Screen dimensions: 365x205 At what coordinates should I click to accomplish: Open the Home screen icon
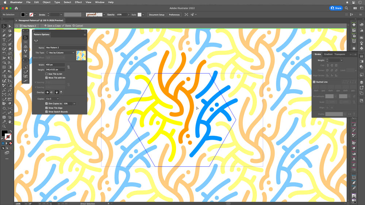pyautogui.click(x=16, y=8)
